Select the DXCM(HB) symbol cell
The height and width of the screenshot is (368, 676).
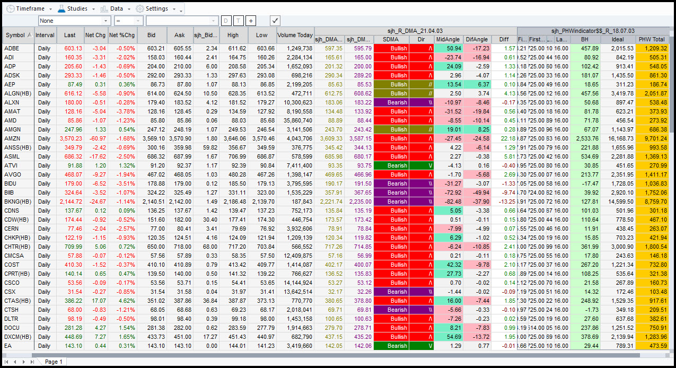coord(19,337)
